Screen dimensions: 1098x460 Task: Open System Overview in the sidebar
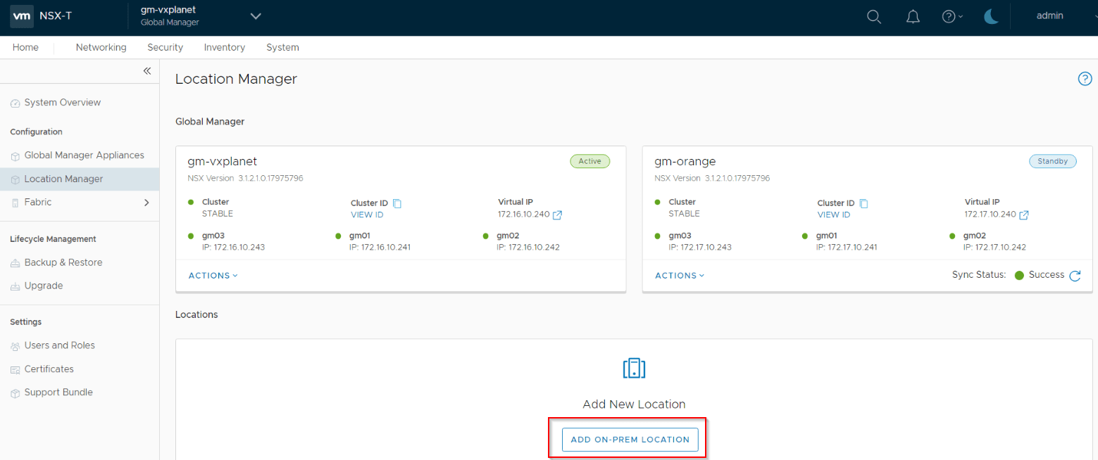pos(62,103)
